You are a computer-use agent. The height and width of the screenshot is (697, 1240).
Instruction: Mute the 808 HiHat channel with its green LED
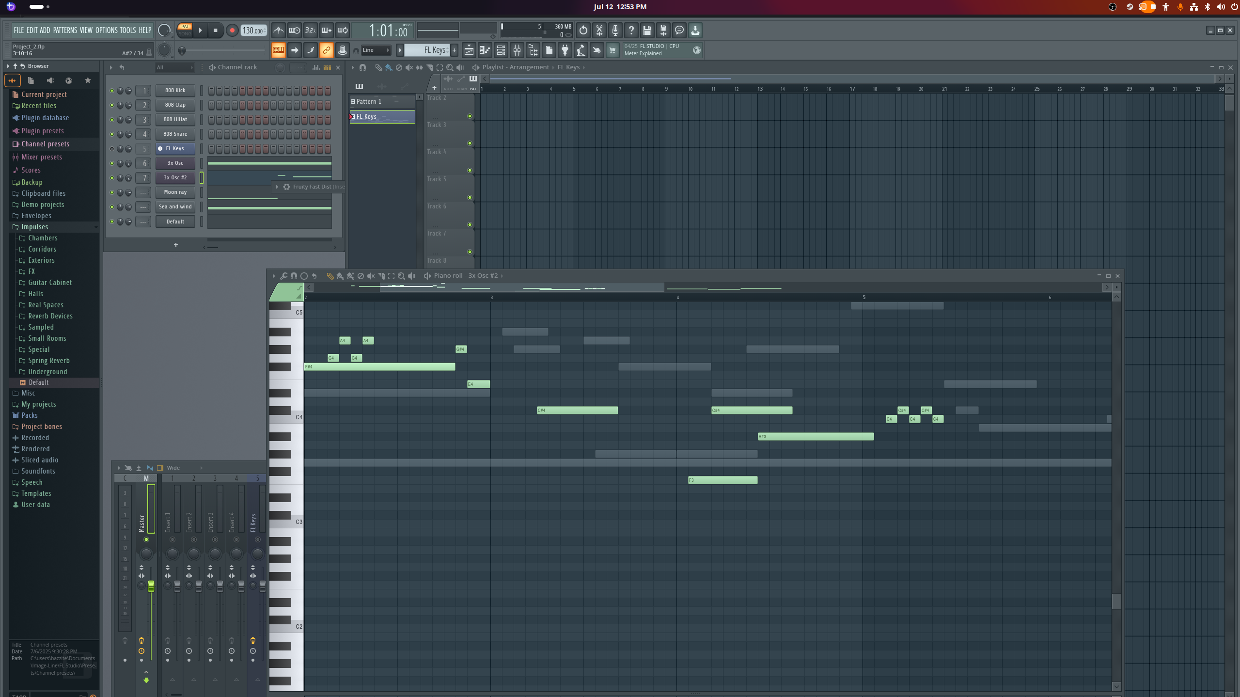pyautogui.click(x=112, y=120)
